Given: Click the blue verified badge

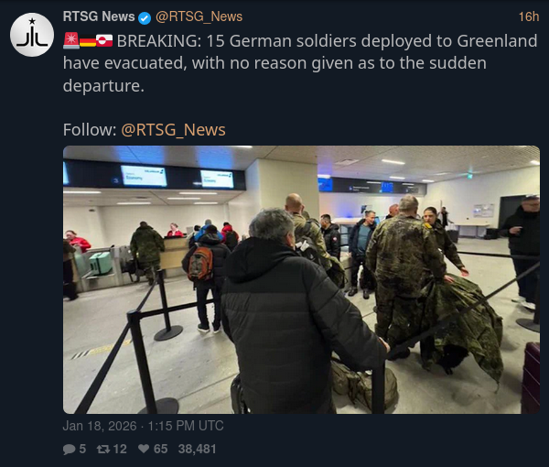Looking at the screenshot, I should pos(145,18).
